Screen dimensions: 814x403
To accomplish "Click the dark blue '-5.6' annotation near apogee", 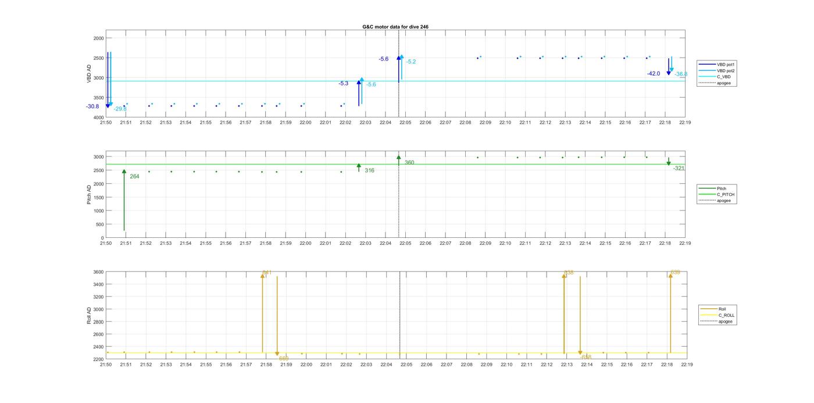I will 383,59.
